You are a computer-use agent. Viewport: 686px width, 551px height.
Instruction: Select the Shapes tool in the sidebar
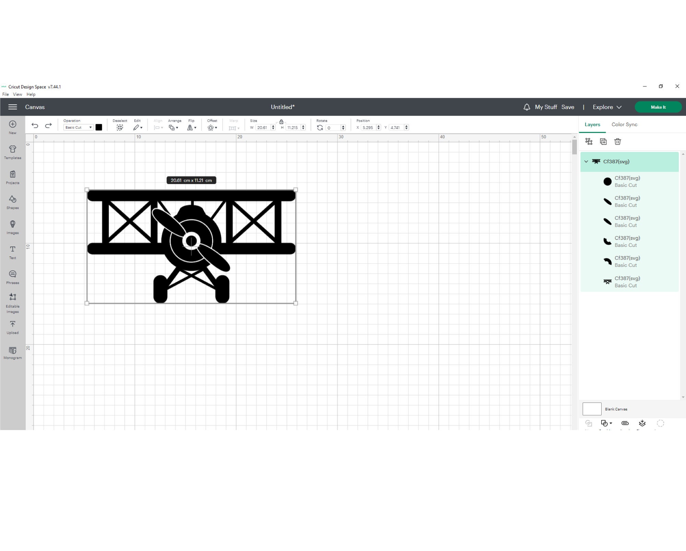12,202
